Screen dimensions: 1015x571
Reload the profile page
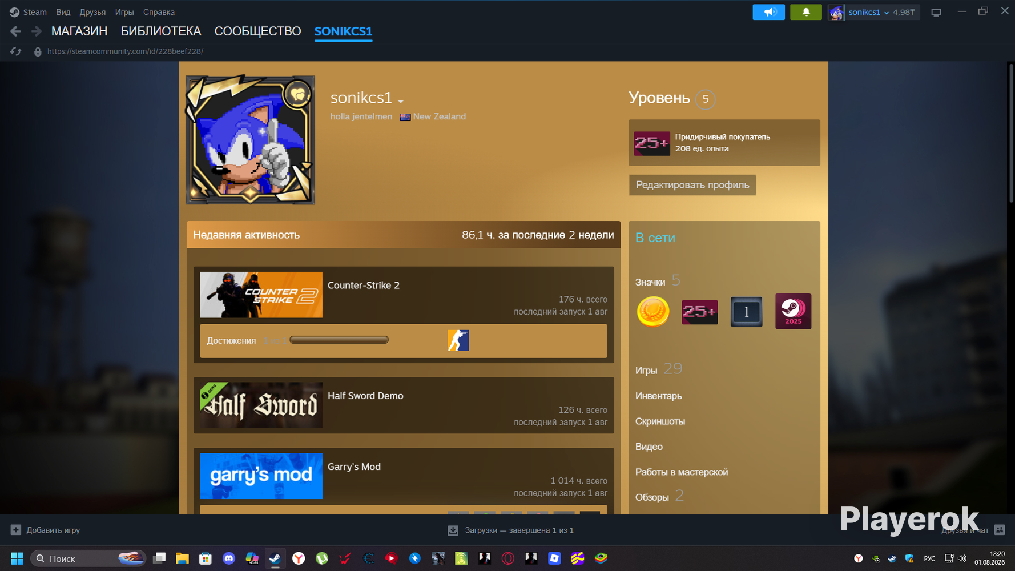[16, 51]
